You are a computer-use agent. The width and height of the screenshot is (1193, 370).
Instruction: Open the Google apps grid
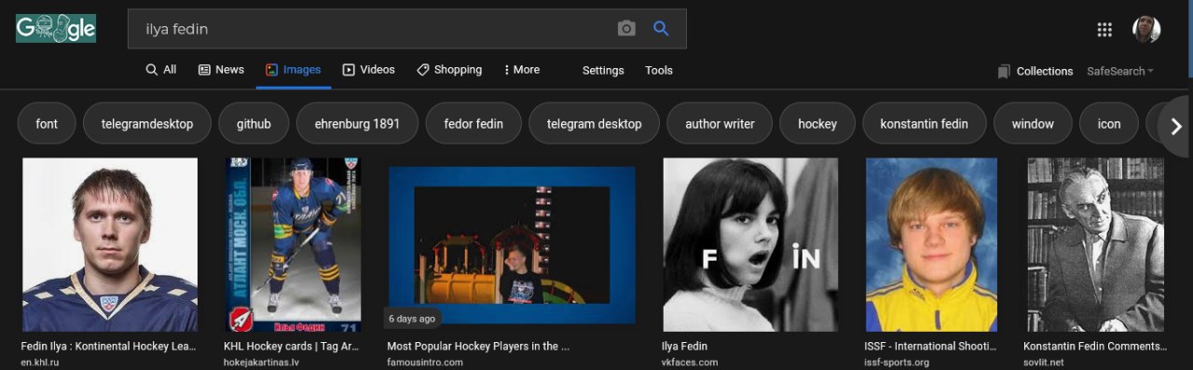coord(1104,29)
